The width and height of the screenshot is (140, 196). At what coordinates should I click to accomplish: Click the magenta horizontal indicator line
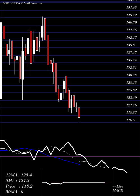point(70,157)
